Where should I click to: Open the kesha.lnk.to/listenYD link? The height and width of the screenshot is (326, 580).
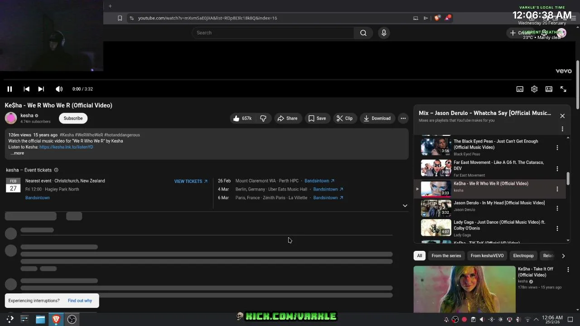(66, 147)
